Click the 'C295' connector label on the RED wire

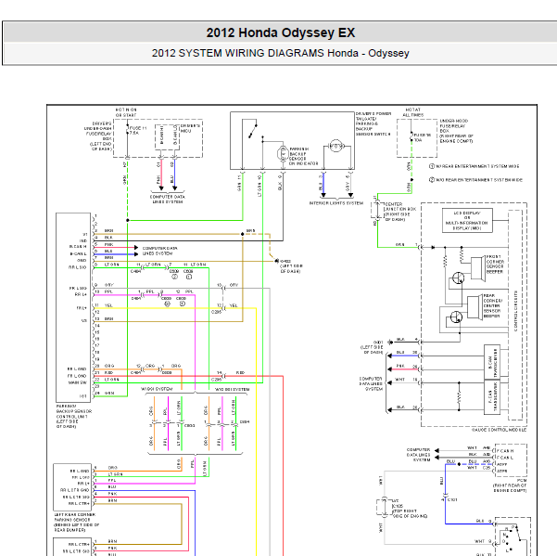[216, 380]
